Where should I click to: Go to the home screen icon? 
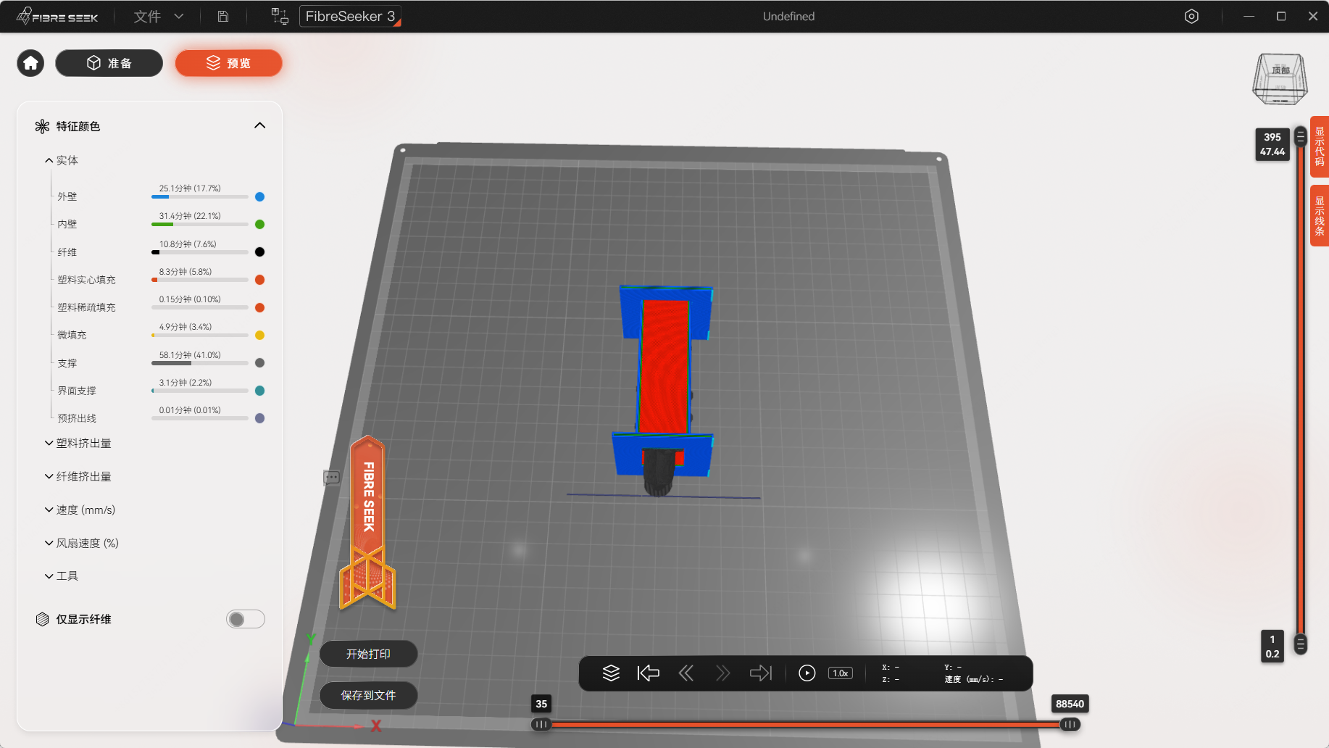(x=30, y=63)
